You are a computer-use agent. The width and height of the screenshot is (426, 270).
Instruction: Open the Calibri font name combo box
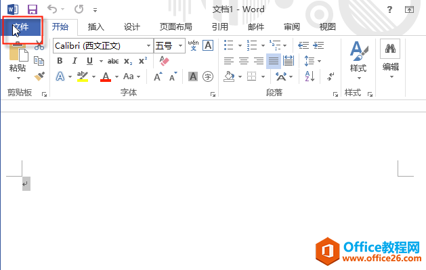[x=103, y=45]
